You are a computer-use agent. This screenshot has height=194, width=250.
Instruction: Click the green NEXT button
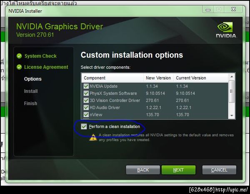tap(178, 170)
